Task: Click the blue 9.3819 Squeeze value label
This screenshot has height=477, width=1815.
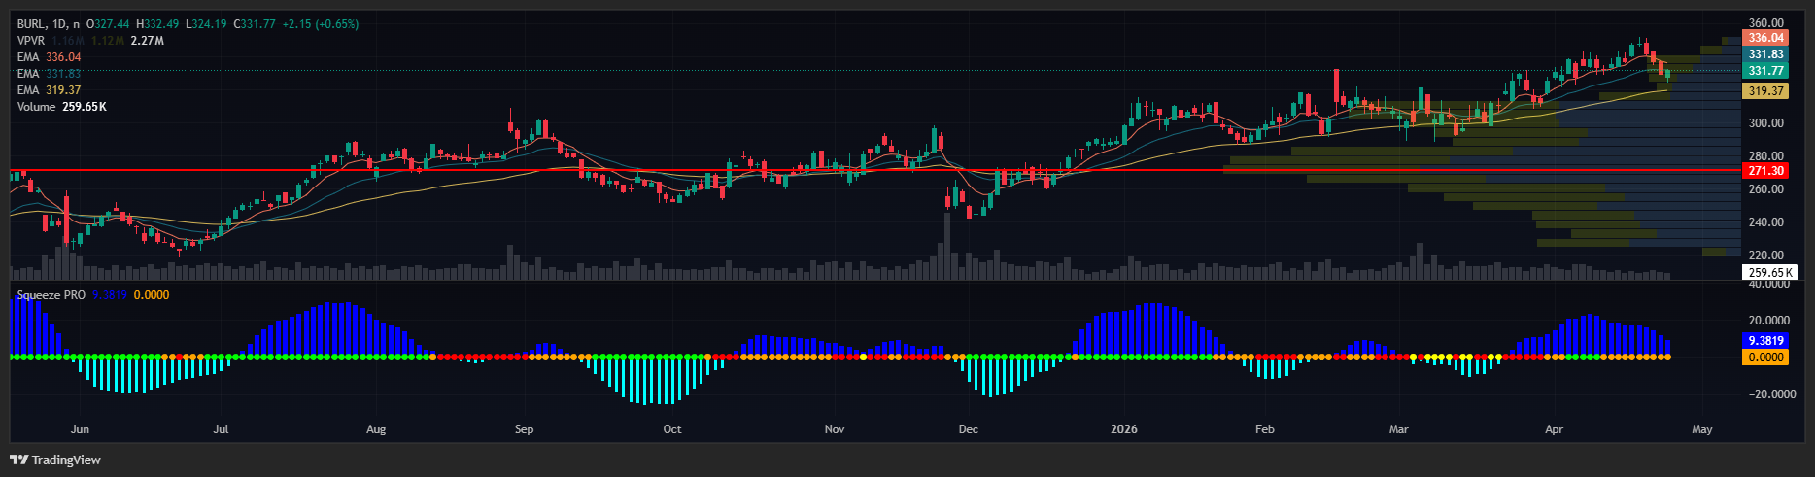Action: [x=1765, y=341]
